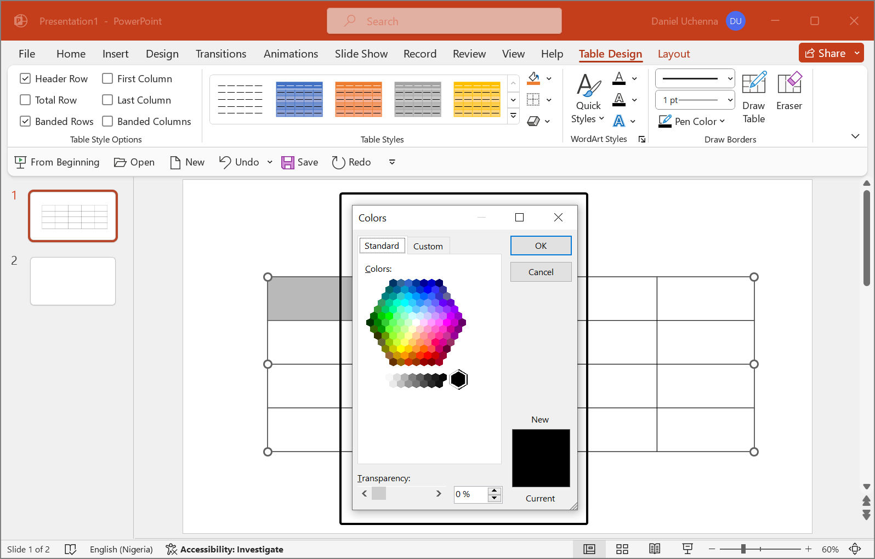This screenshot has height=559, width=875.
Task: Click Cancel in the Colors dialog
Action: 541,272
